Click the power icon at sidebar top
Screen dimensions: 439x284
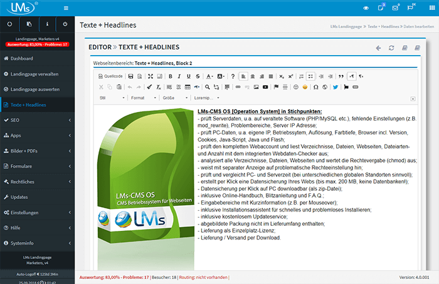(65, 24)
